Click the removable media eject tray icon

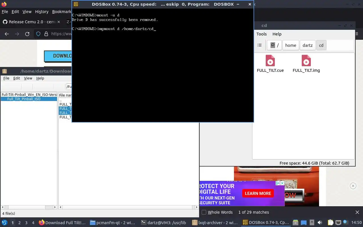pyautogui.click(x=312, y=223)
